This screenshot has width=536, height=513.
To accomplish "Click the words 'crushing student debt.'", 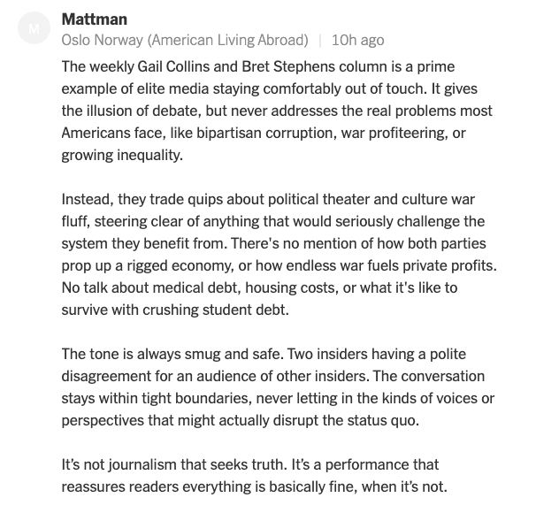I will point(216,310).
